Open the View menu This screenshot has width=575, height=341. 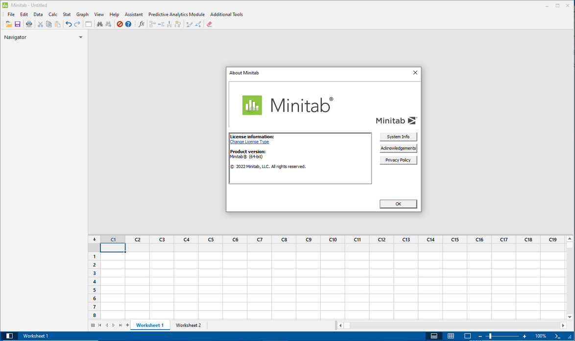[99, 14]
